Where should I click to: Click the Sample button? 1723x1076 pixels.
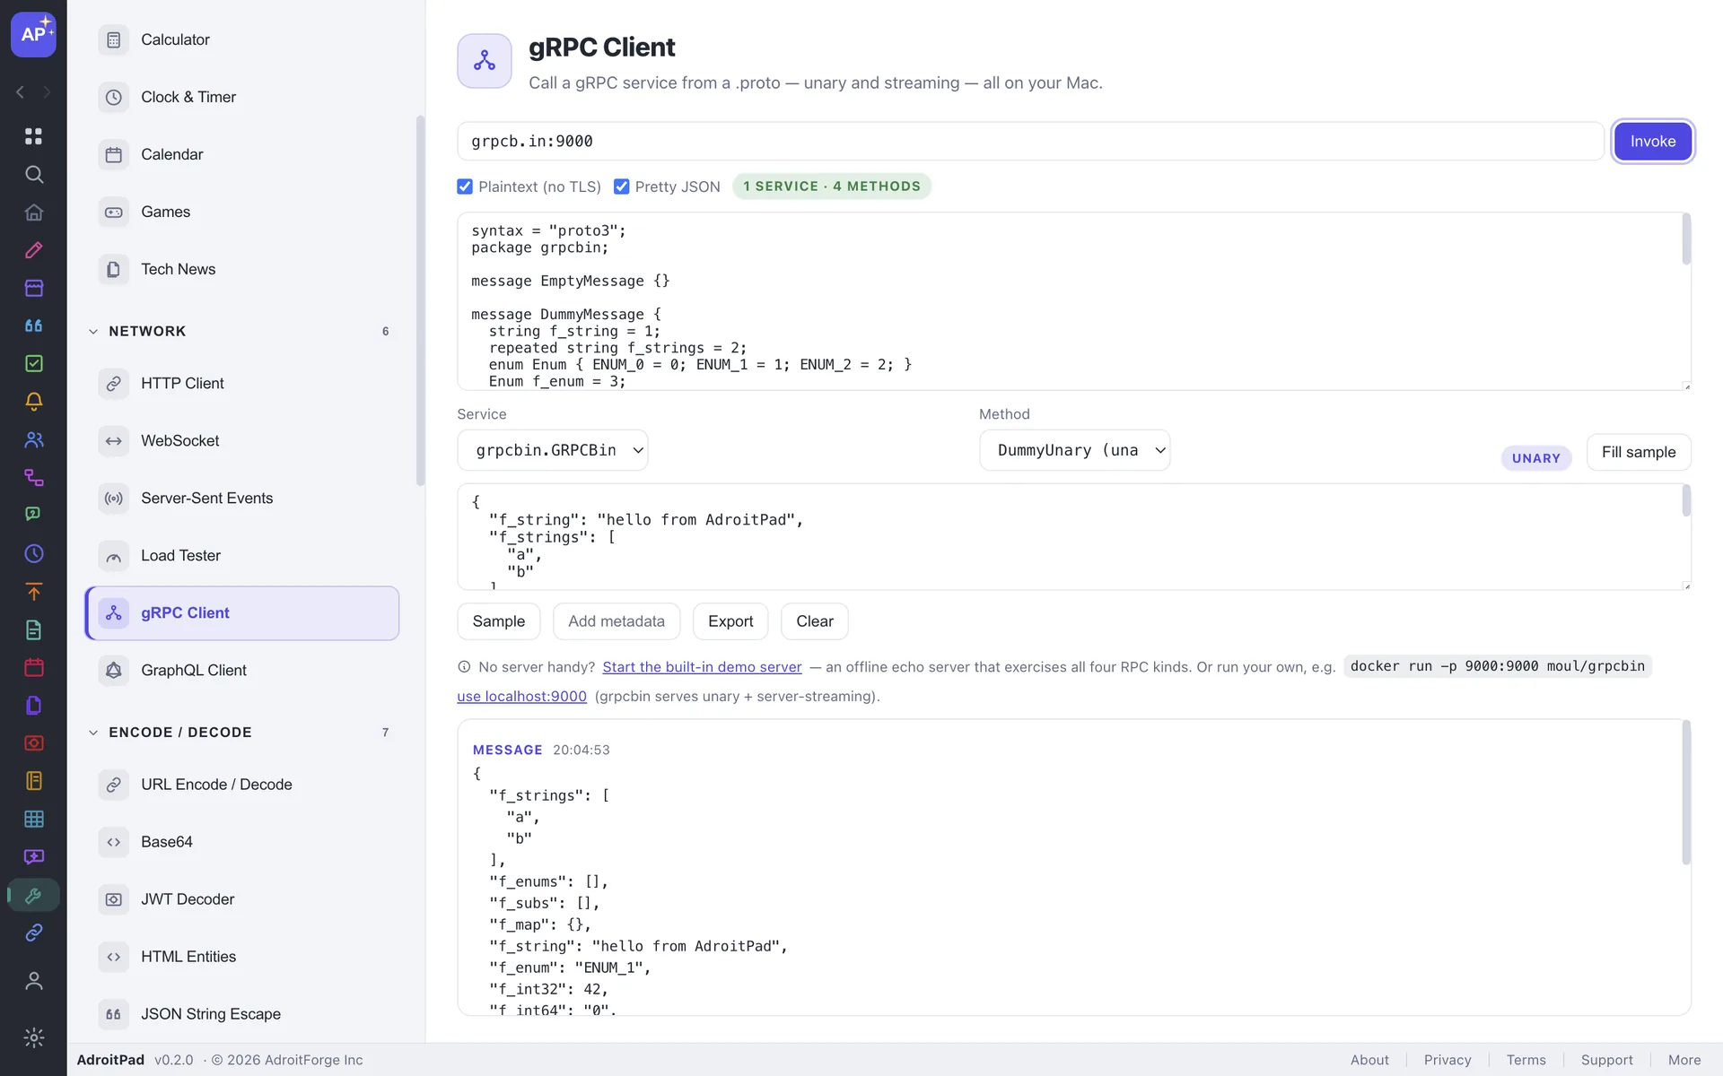[x=499, y=621]
